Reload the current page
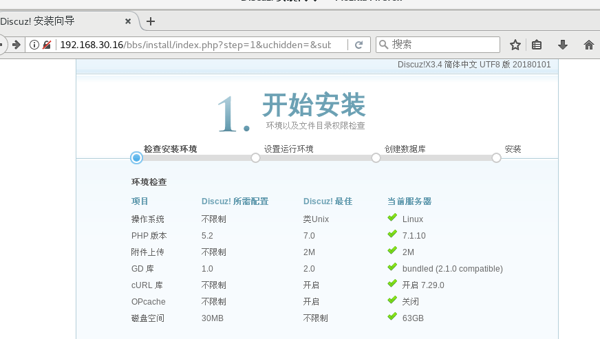Viewport: 600px width, 339px height. tap(358, 45)
